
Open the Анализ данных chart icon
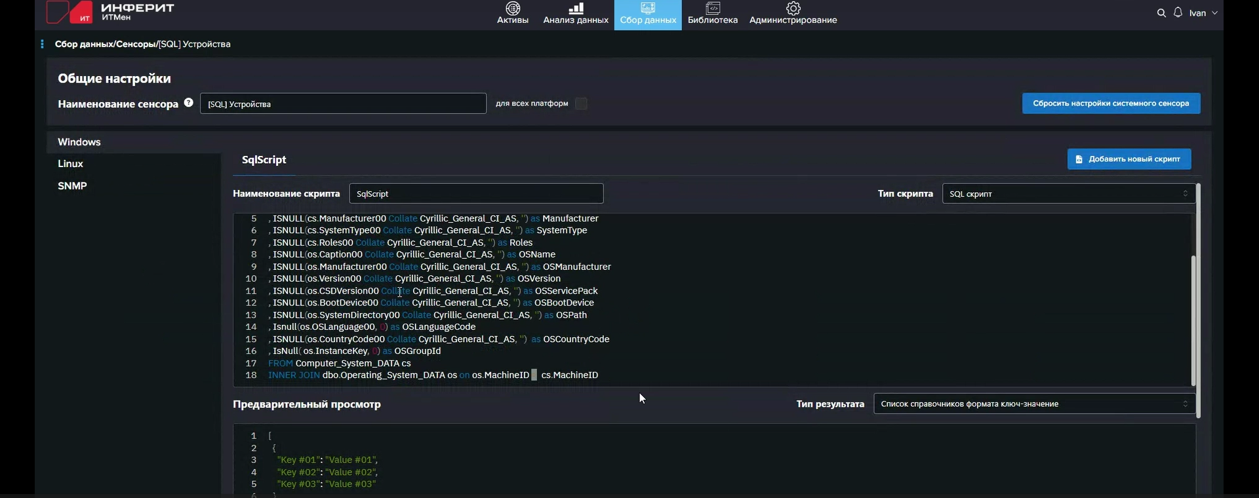(576, 9)
